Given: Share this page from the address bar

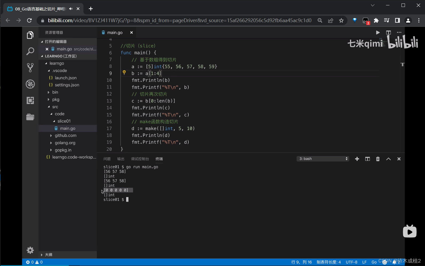Looking at the screenshot, I should tap(331, 21).
